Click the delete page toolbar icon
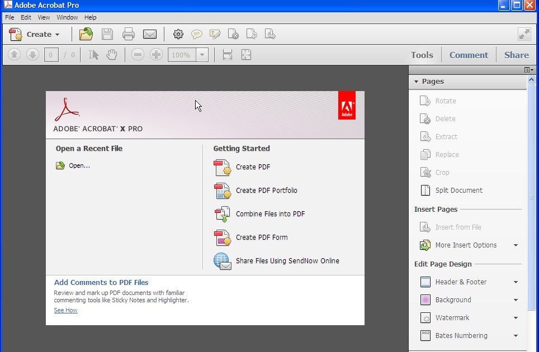The width and height of the screenshot is (539, 352). [x=233, y=34]
